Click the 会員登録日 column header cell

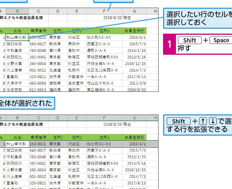click(134, 31)
